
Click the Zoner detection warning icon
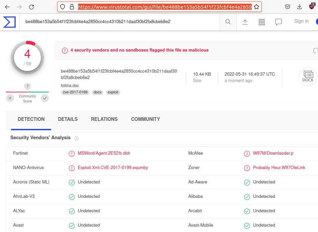point(247,168)
